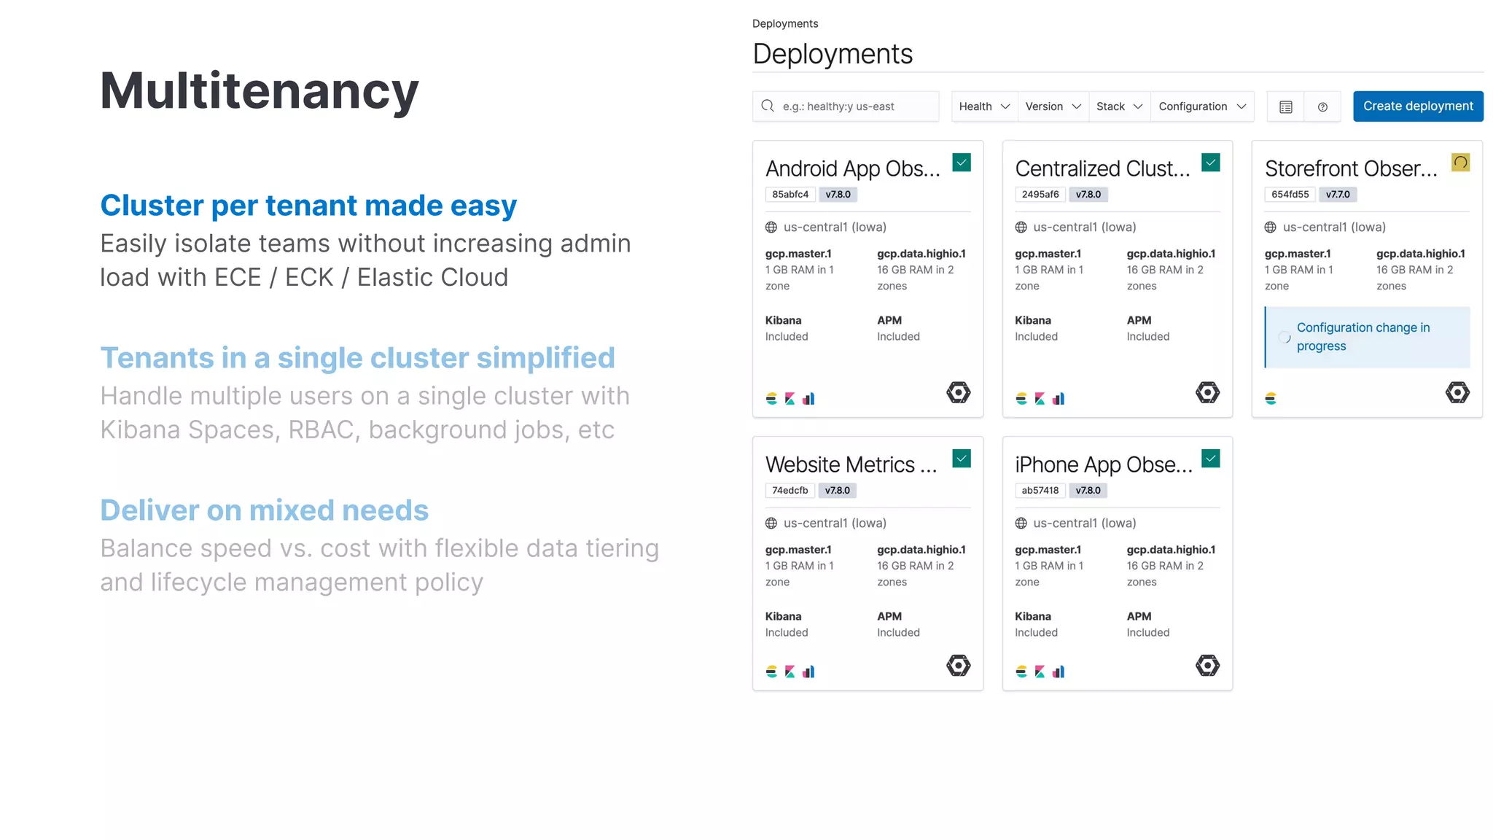Click healthy checkmark on iPhone App card
Screen dimensions: 1493x840
[1211, 459]
